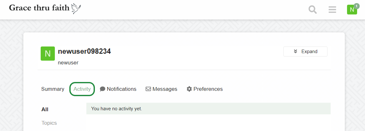Click the notification count badge showing 1
This screenshot has height=131, width=365.
click(356, 6)
